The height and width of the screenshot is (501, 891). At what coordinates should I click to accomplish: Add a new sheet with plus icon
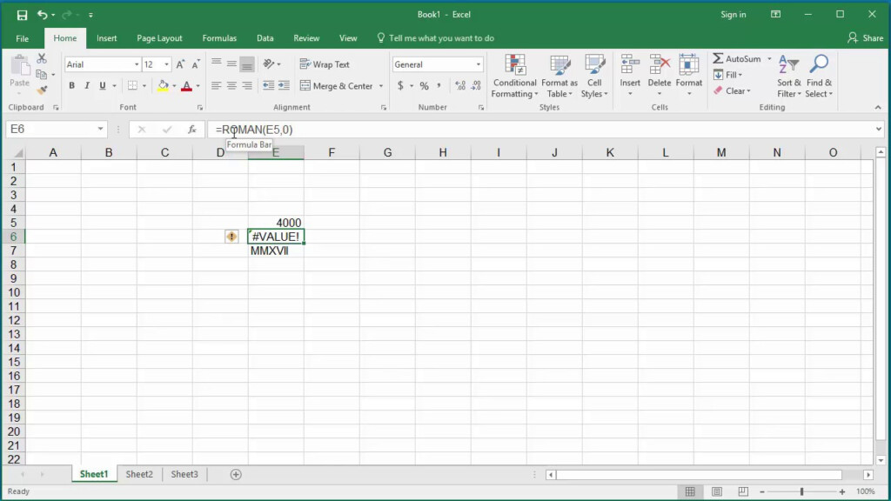(236, 474)
